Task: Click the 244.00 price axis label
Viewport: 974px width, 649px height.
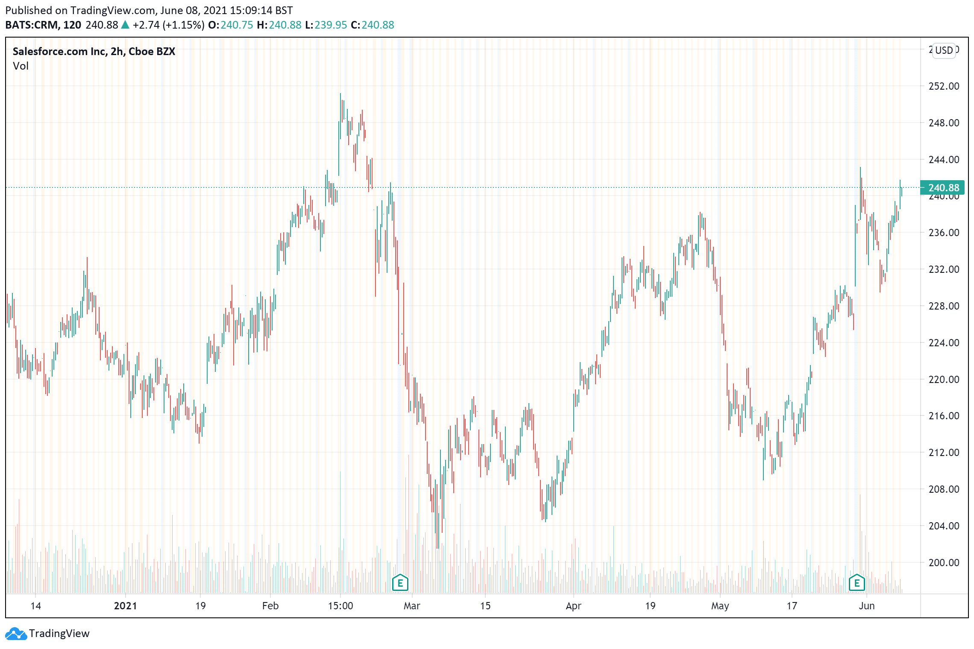Action: coord(944,160)
